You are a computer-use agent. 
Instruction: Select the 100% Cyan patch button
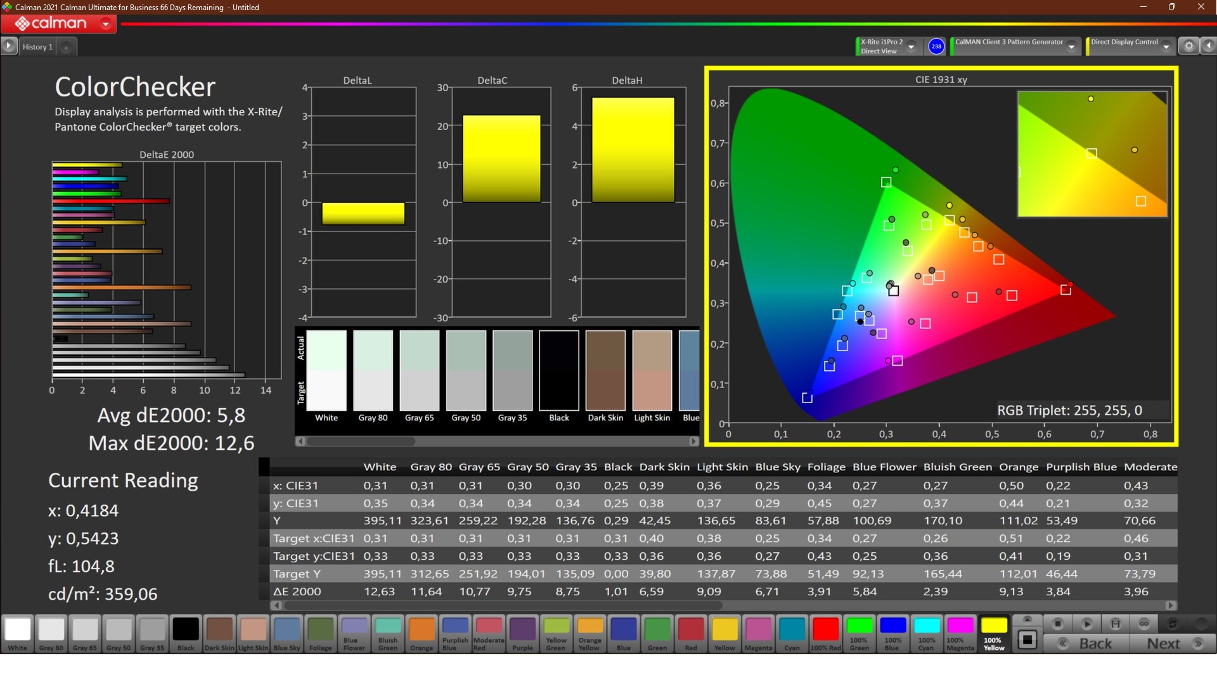click(x=927, y=633)
